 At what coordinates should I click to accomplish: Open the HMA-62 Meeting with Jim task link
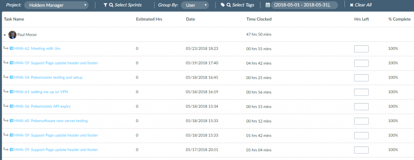pyautogui.click(x=37, y=48)
